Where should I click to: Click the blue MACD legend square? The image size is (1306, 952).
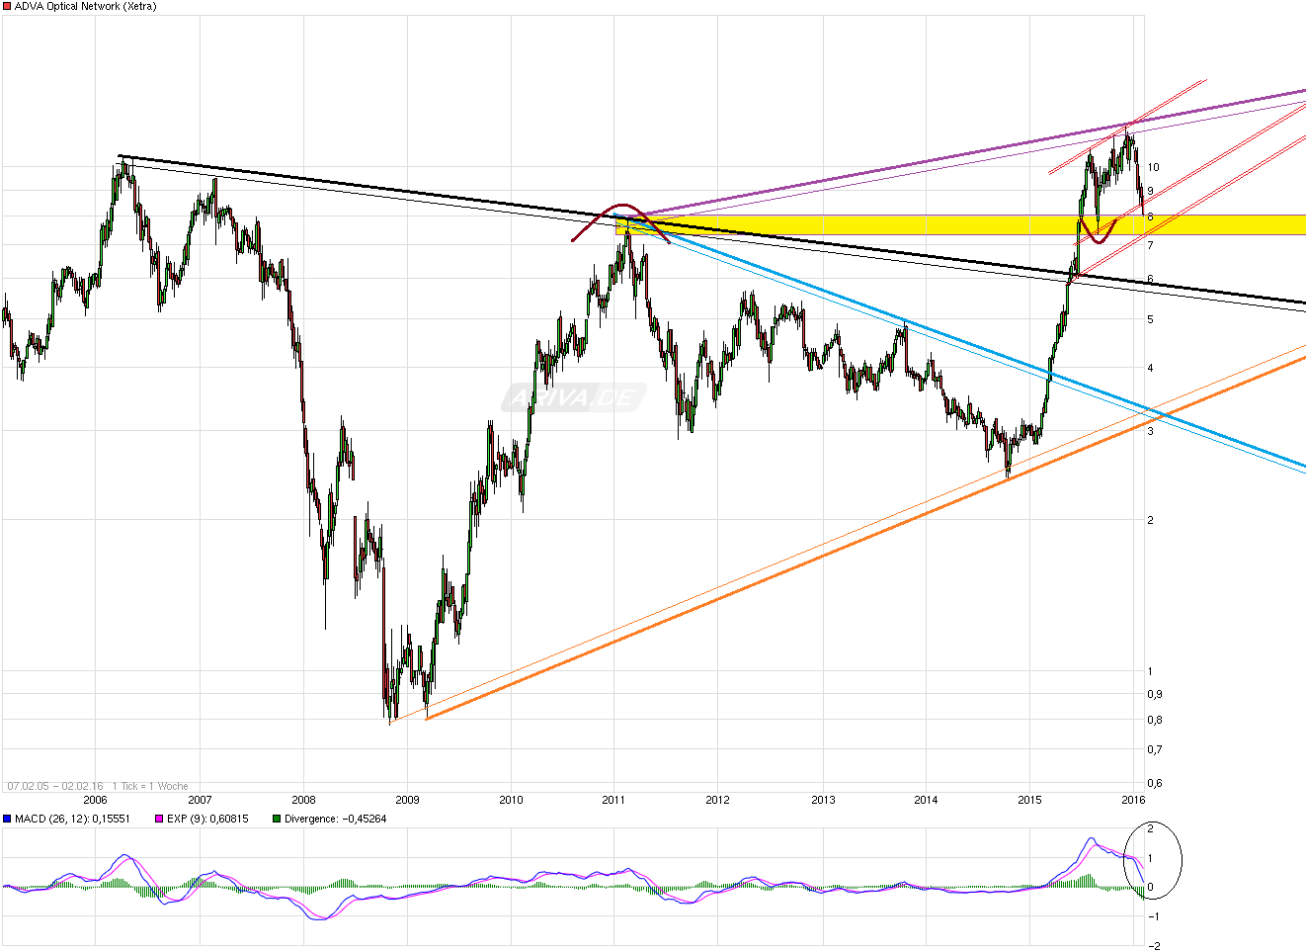click(7, 820)
